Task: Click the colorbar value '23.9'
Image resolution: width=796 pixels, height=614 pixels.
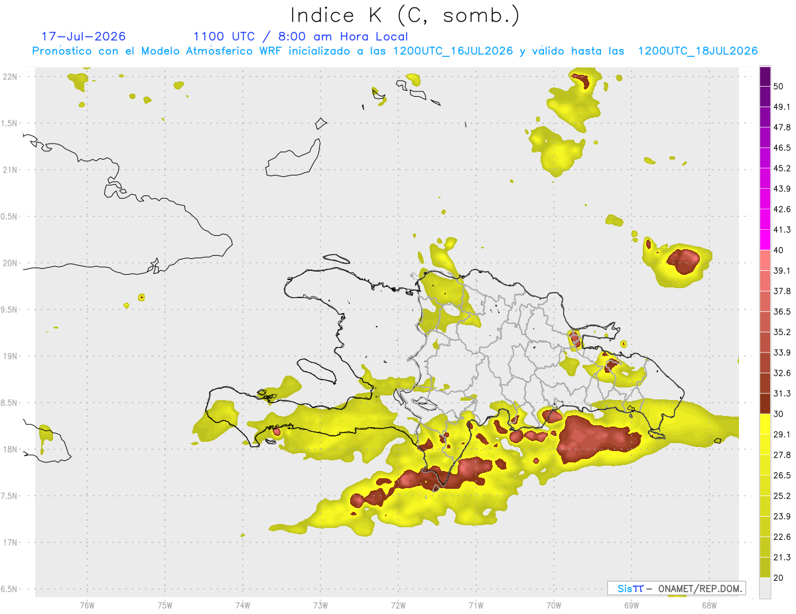Action: coord(782,517)
